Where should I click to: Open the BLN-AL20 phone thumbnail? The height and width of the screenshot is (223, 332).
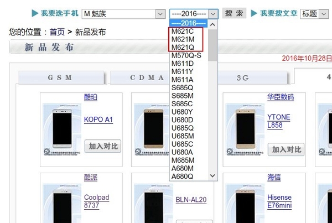pos(153,203)
